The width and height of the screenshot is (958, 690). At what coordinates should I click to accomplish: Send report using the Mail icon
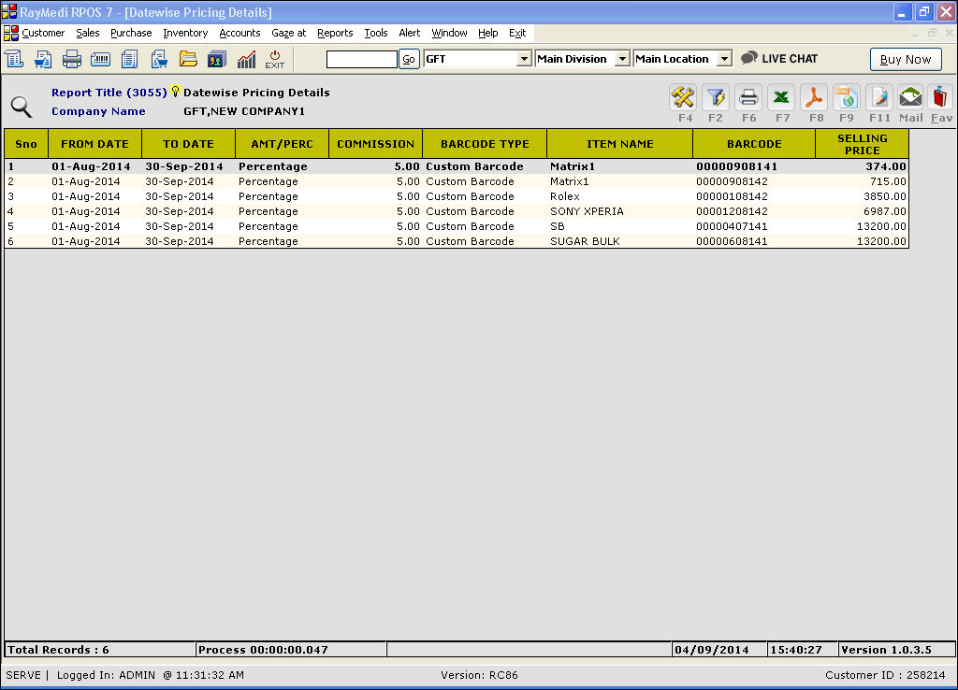[x=910, y=97]
